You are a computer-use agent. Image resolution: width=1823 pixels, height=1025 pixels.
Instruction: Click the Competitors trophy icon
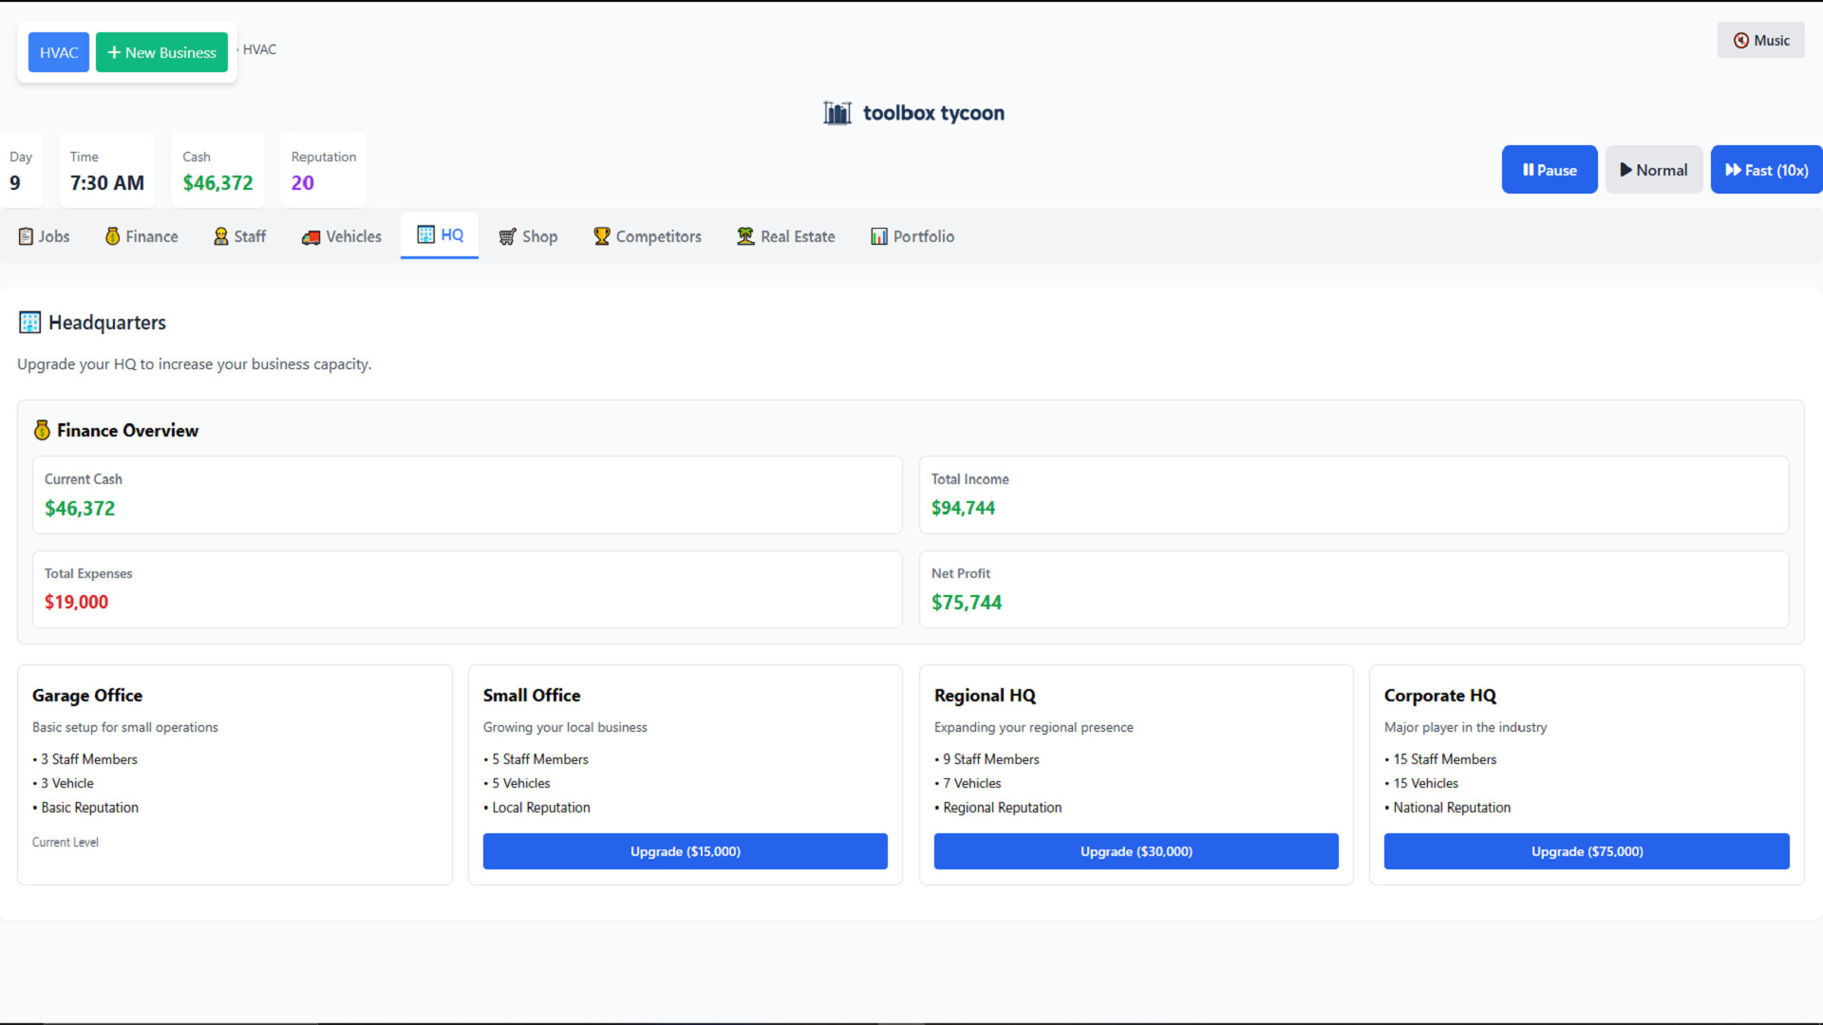(x=602, y=236)
